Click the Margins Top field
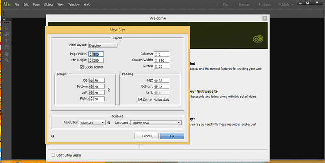Image resolution: width=325 pixels, height=163 pixels. click(x=99, y=80)
